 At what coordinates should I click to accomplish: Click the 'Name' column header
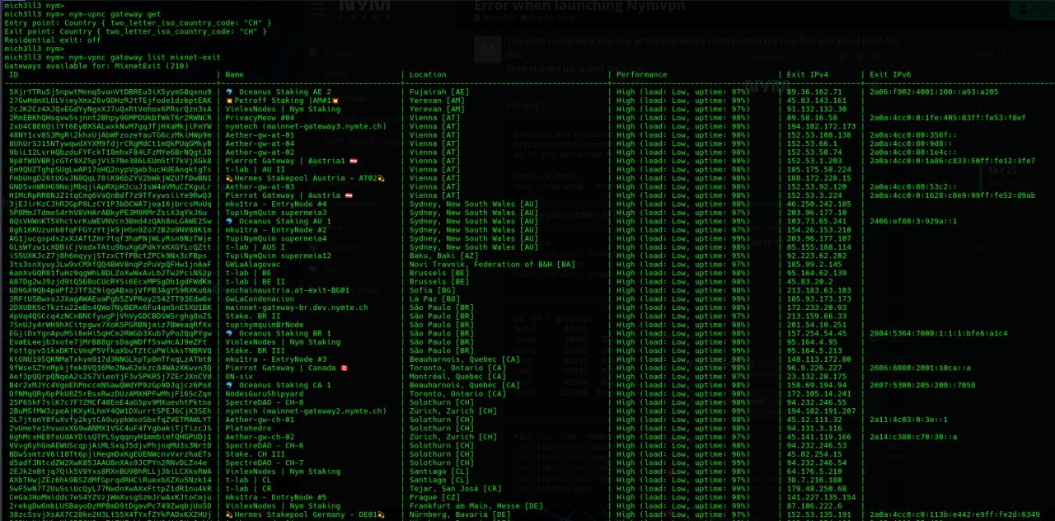235,74
